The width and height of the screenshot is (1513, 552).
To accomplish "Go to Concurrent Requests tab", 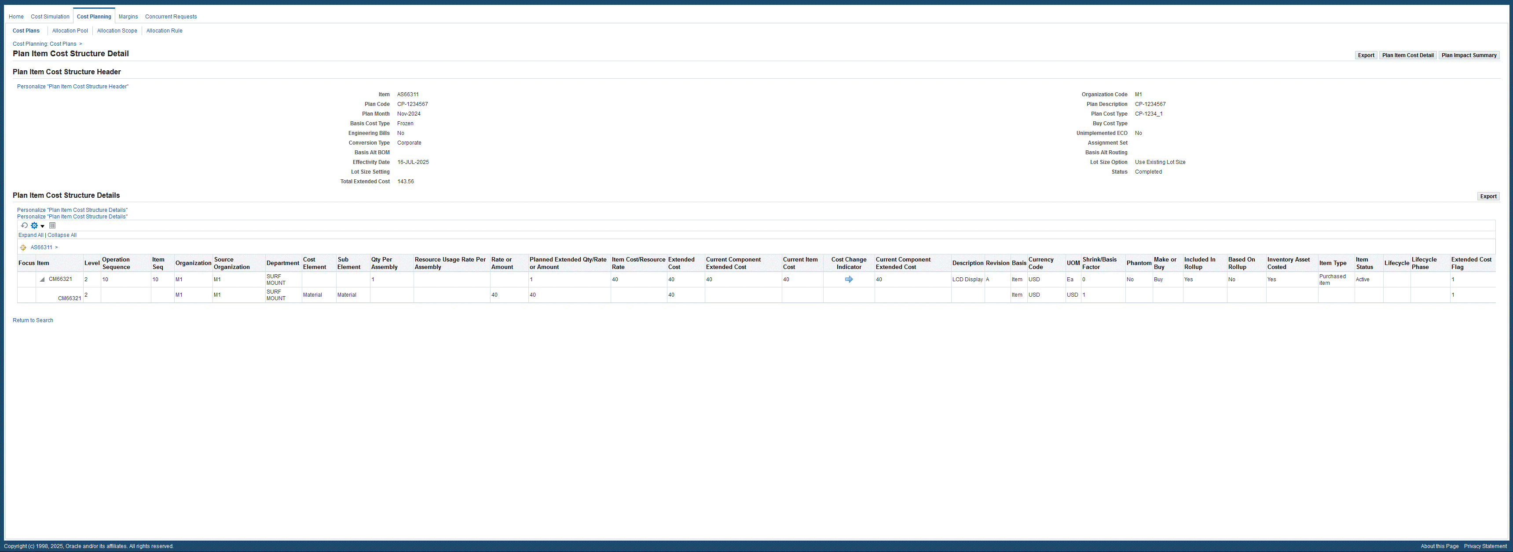I will pos(171,16).
